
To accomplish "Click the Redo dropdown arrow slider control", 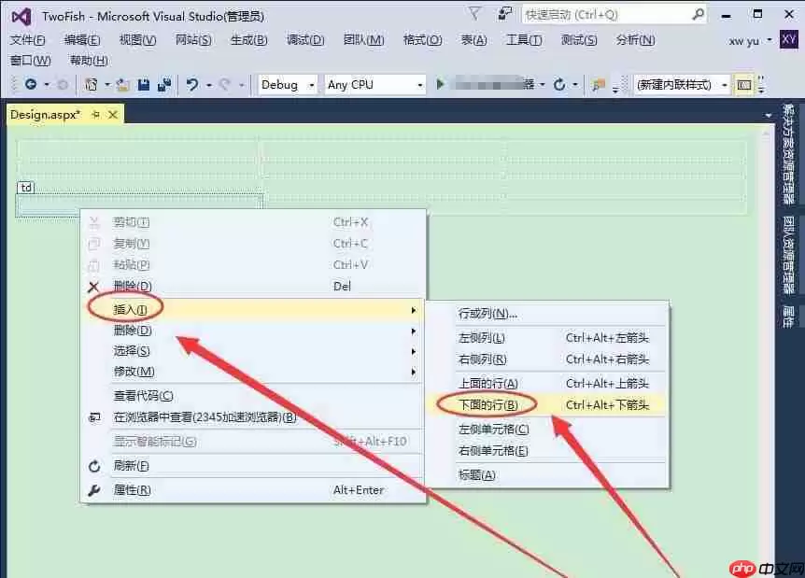I will 240,84.
